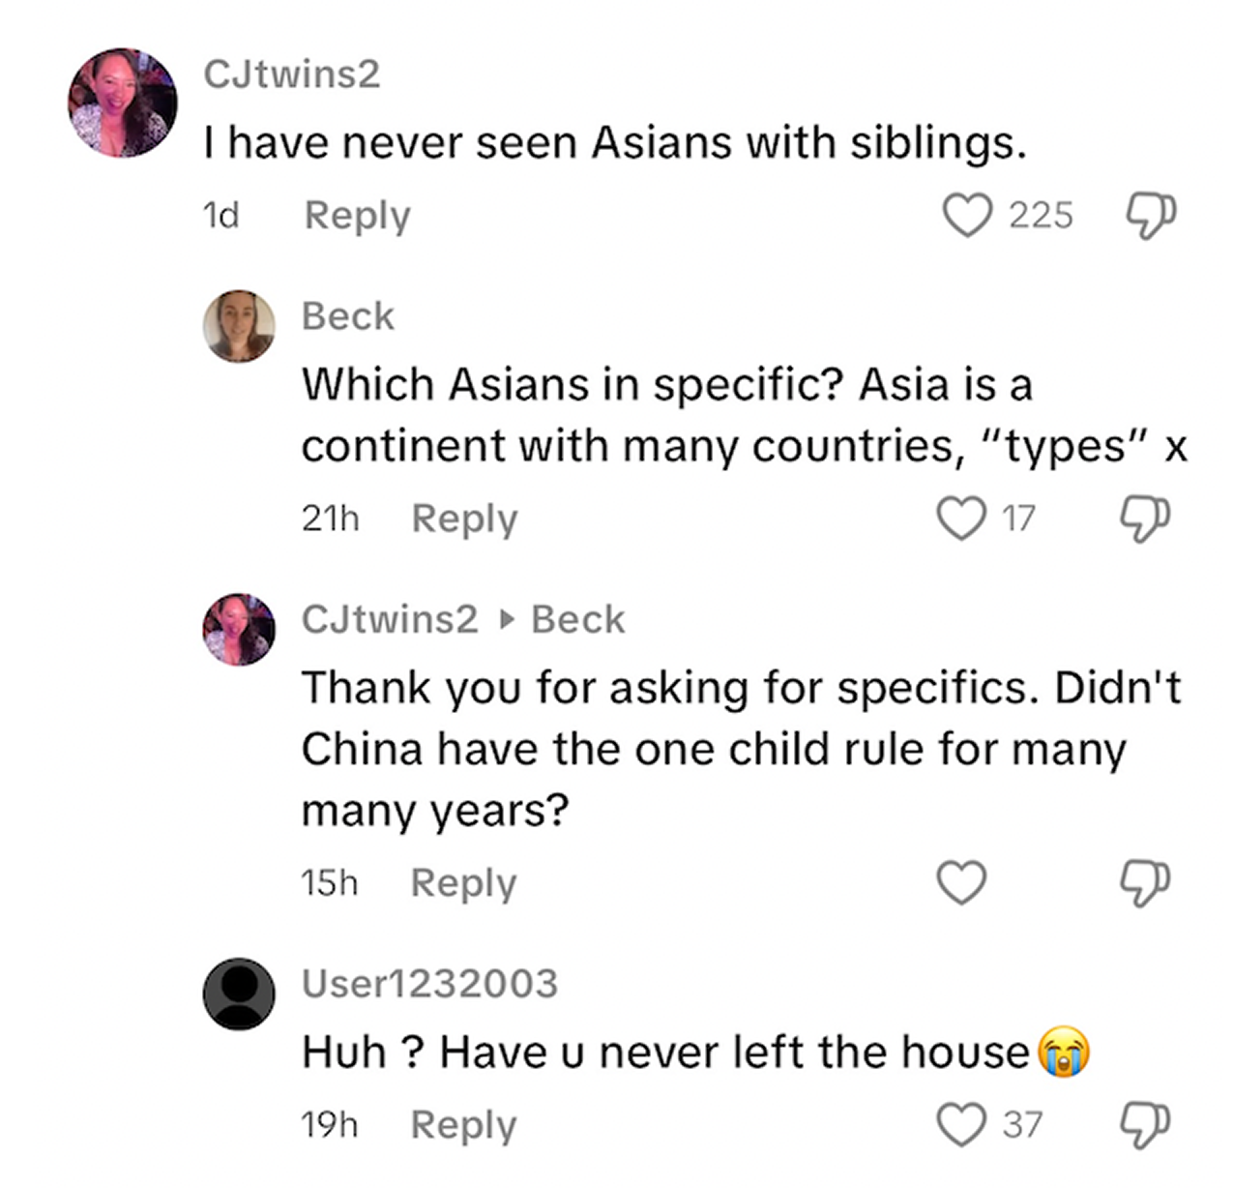Viewport: 1234px width, 1188px height.
Task: Open Beck's profile picture
Action: 239,326
